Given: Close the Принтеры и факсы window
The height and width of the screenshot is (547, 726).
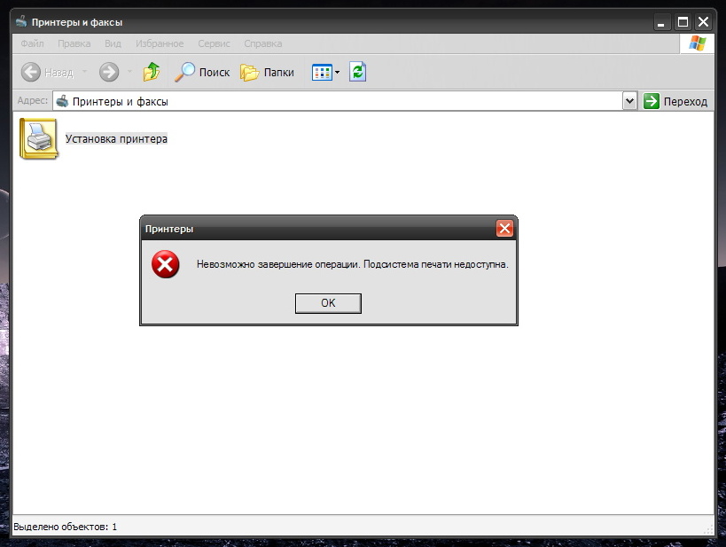Looking at the screenshot, I should [x=703, y=22].
